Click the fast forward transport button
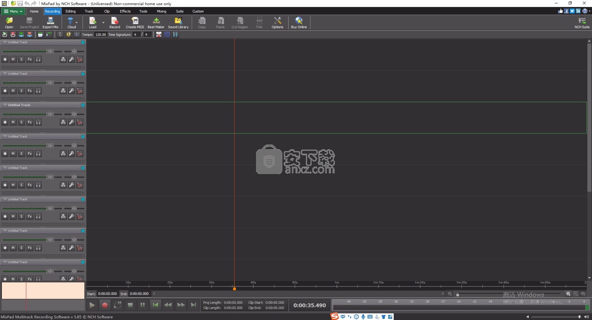 (181, 305)
